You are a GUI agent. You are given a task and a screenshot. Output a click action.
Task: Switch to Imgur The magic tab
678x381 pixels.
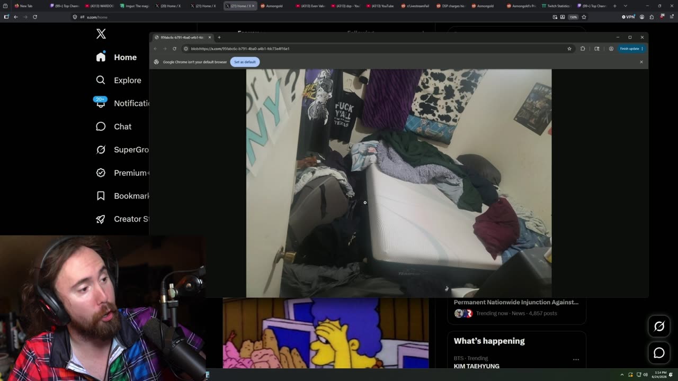(135, 6)
